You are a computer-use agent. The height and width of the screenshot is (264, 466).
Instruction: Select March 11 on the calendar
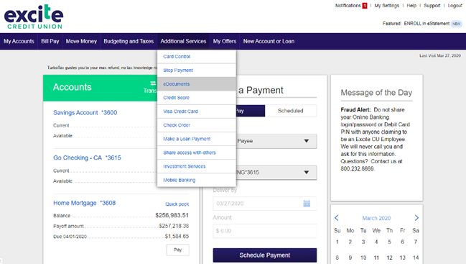point(376,258)
